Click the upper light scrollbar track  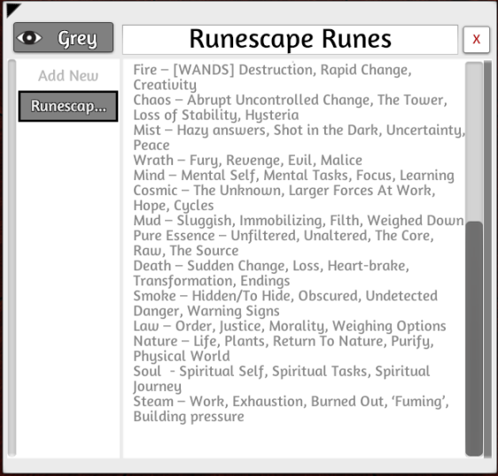pyautogui.click(x=474, y=142)
